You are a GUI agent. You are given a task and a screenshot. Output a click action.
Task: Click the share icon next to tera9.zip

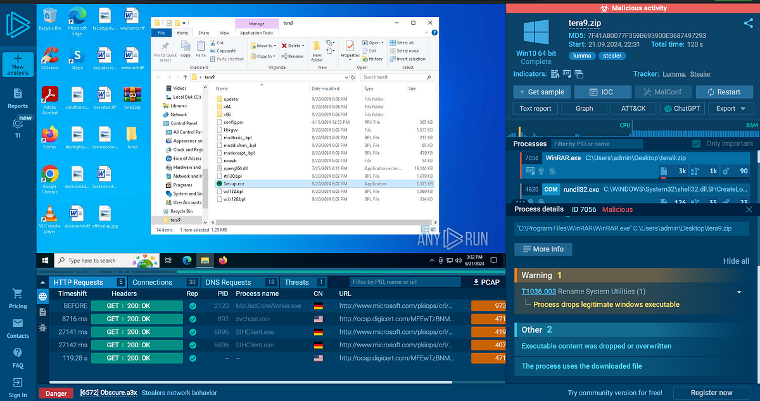coord(748,23)
